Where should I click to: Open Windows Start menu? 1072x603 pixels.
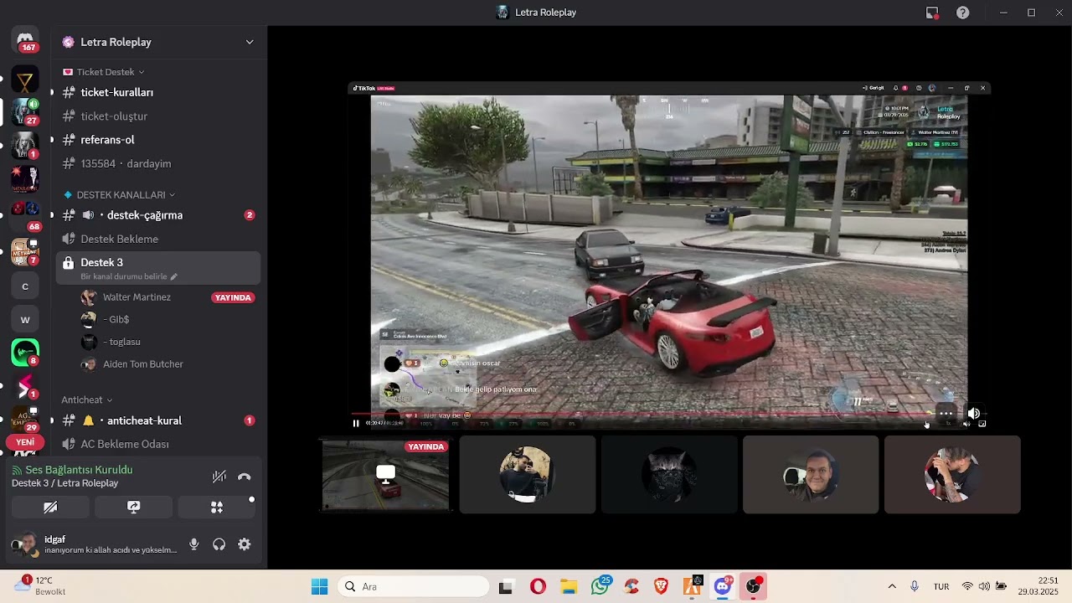(x=319, y=586)
